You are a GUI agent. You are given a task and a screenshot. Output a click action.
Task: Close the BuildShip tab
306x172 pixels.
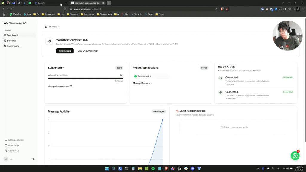66,3
